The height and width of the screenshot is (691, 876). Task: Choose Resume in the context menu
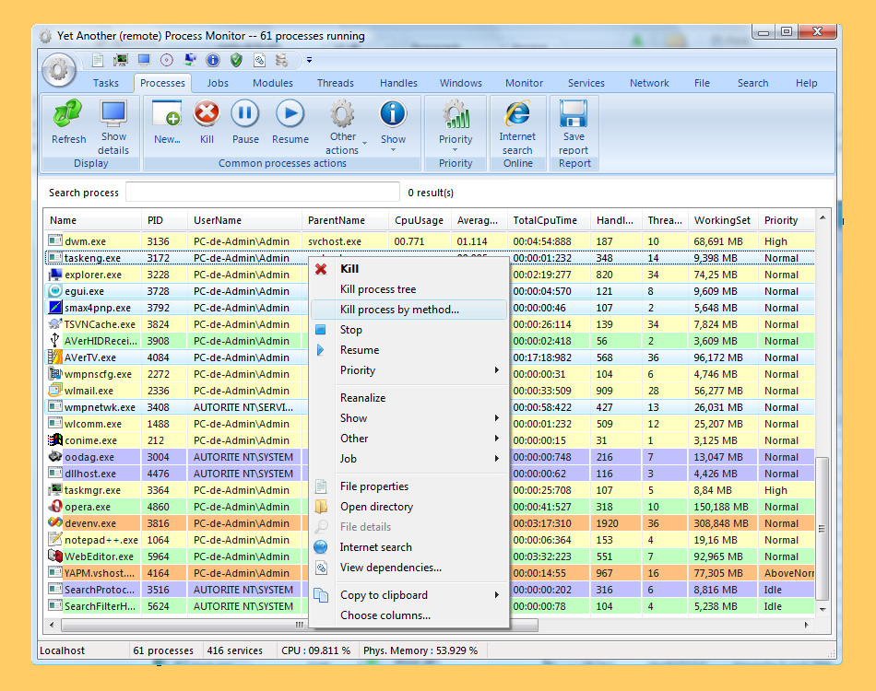point(408,350)
